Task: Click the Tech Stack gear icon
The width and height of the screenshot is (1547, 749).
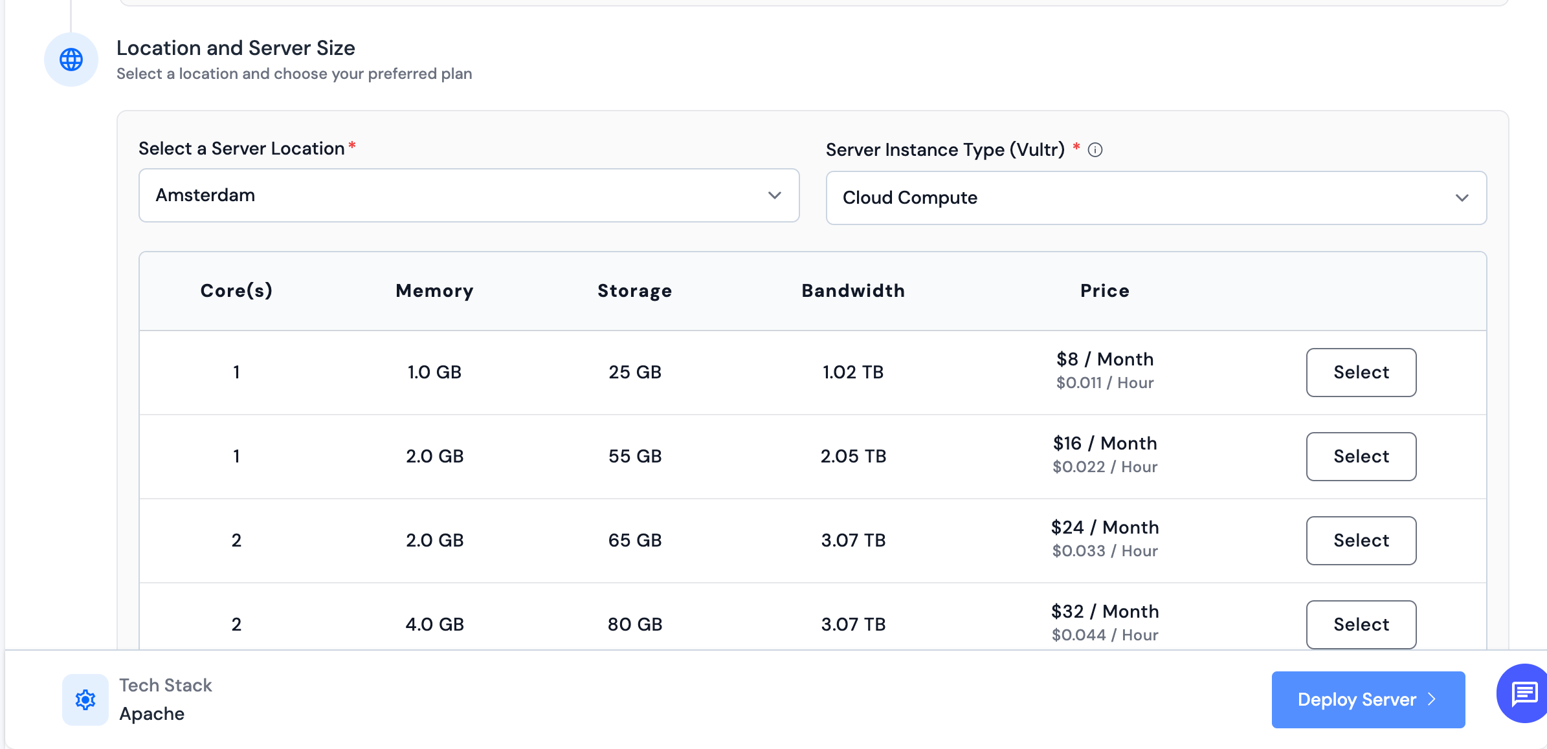Action: tap(85, 699)
